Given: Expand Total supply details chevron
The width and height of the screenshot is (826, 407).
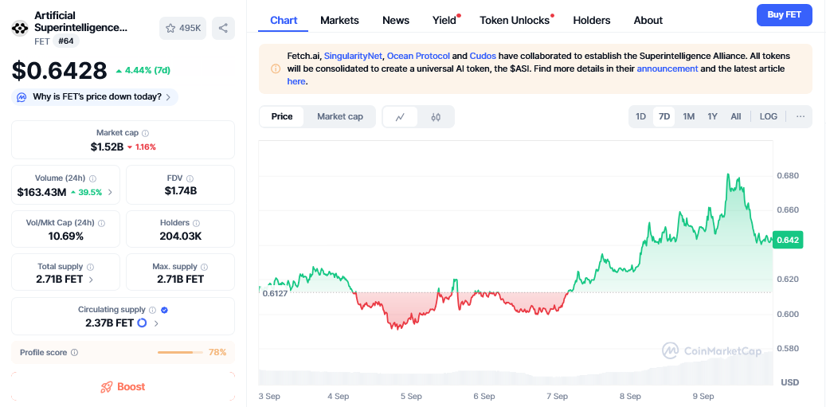Looking at the screenshot, I should coord(91,280).
